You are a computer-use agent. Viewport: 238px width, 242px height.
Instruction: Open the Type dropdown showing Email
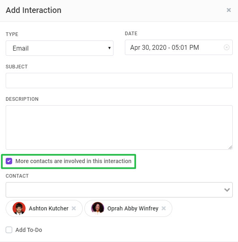coord(60,48)
